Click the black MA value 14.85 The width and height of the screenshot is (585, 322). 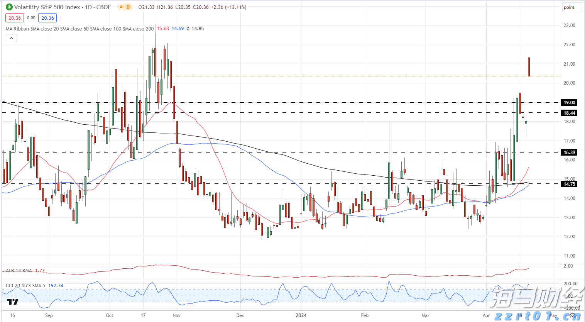pos(198,29)
